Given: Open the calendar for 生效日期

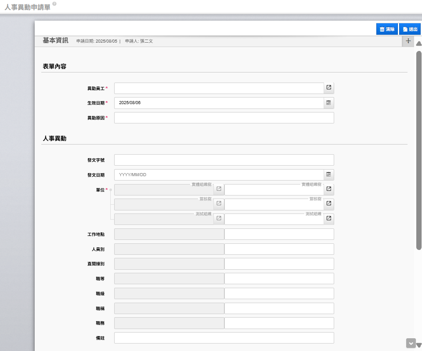Looking at the screenshot, I should click(329, 103).
